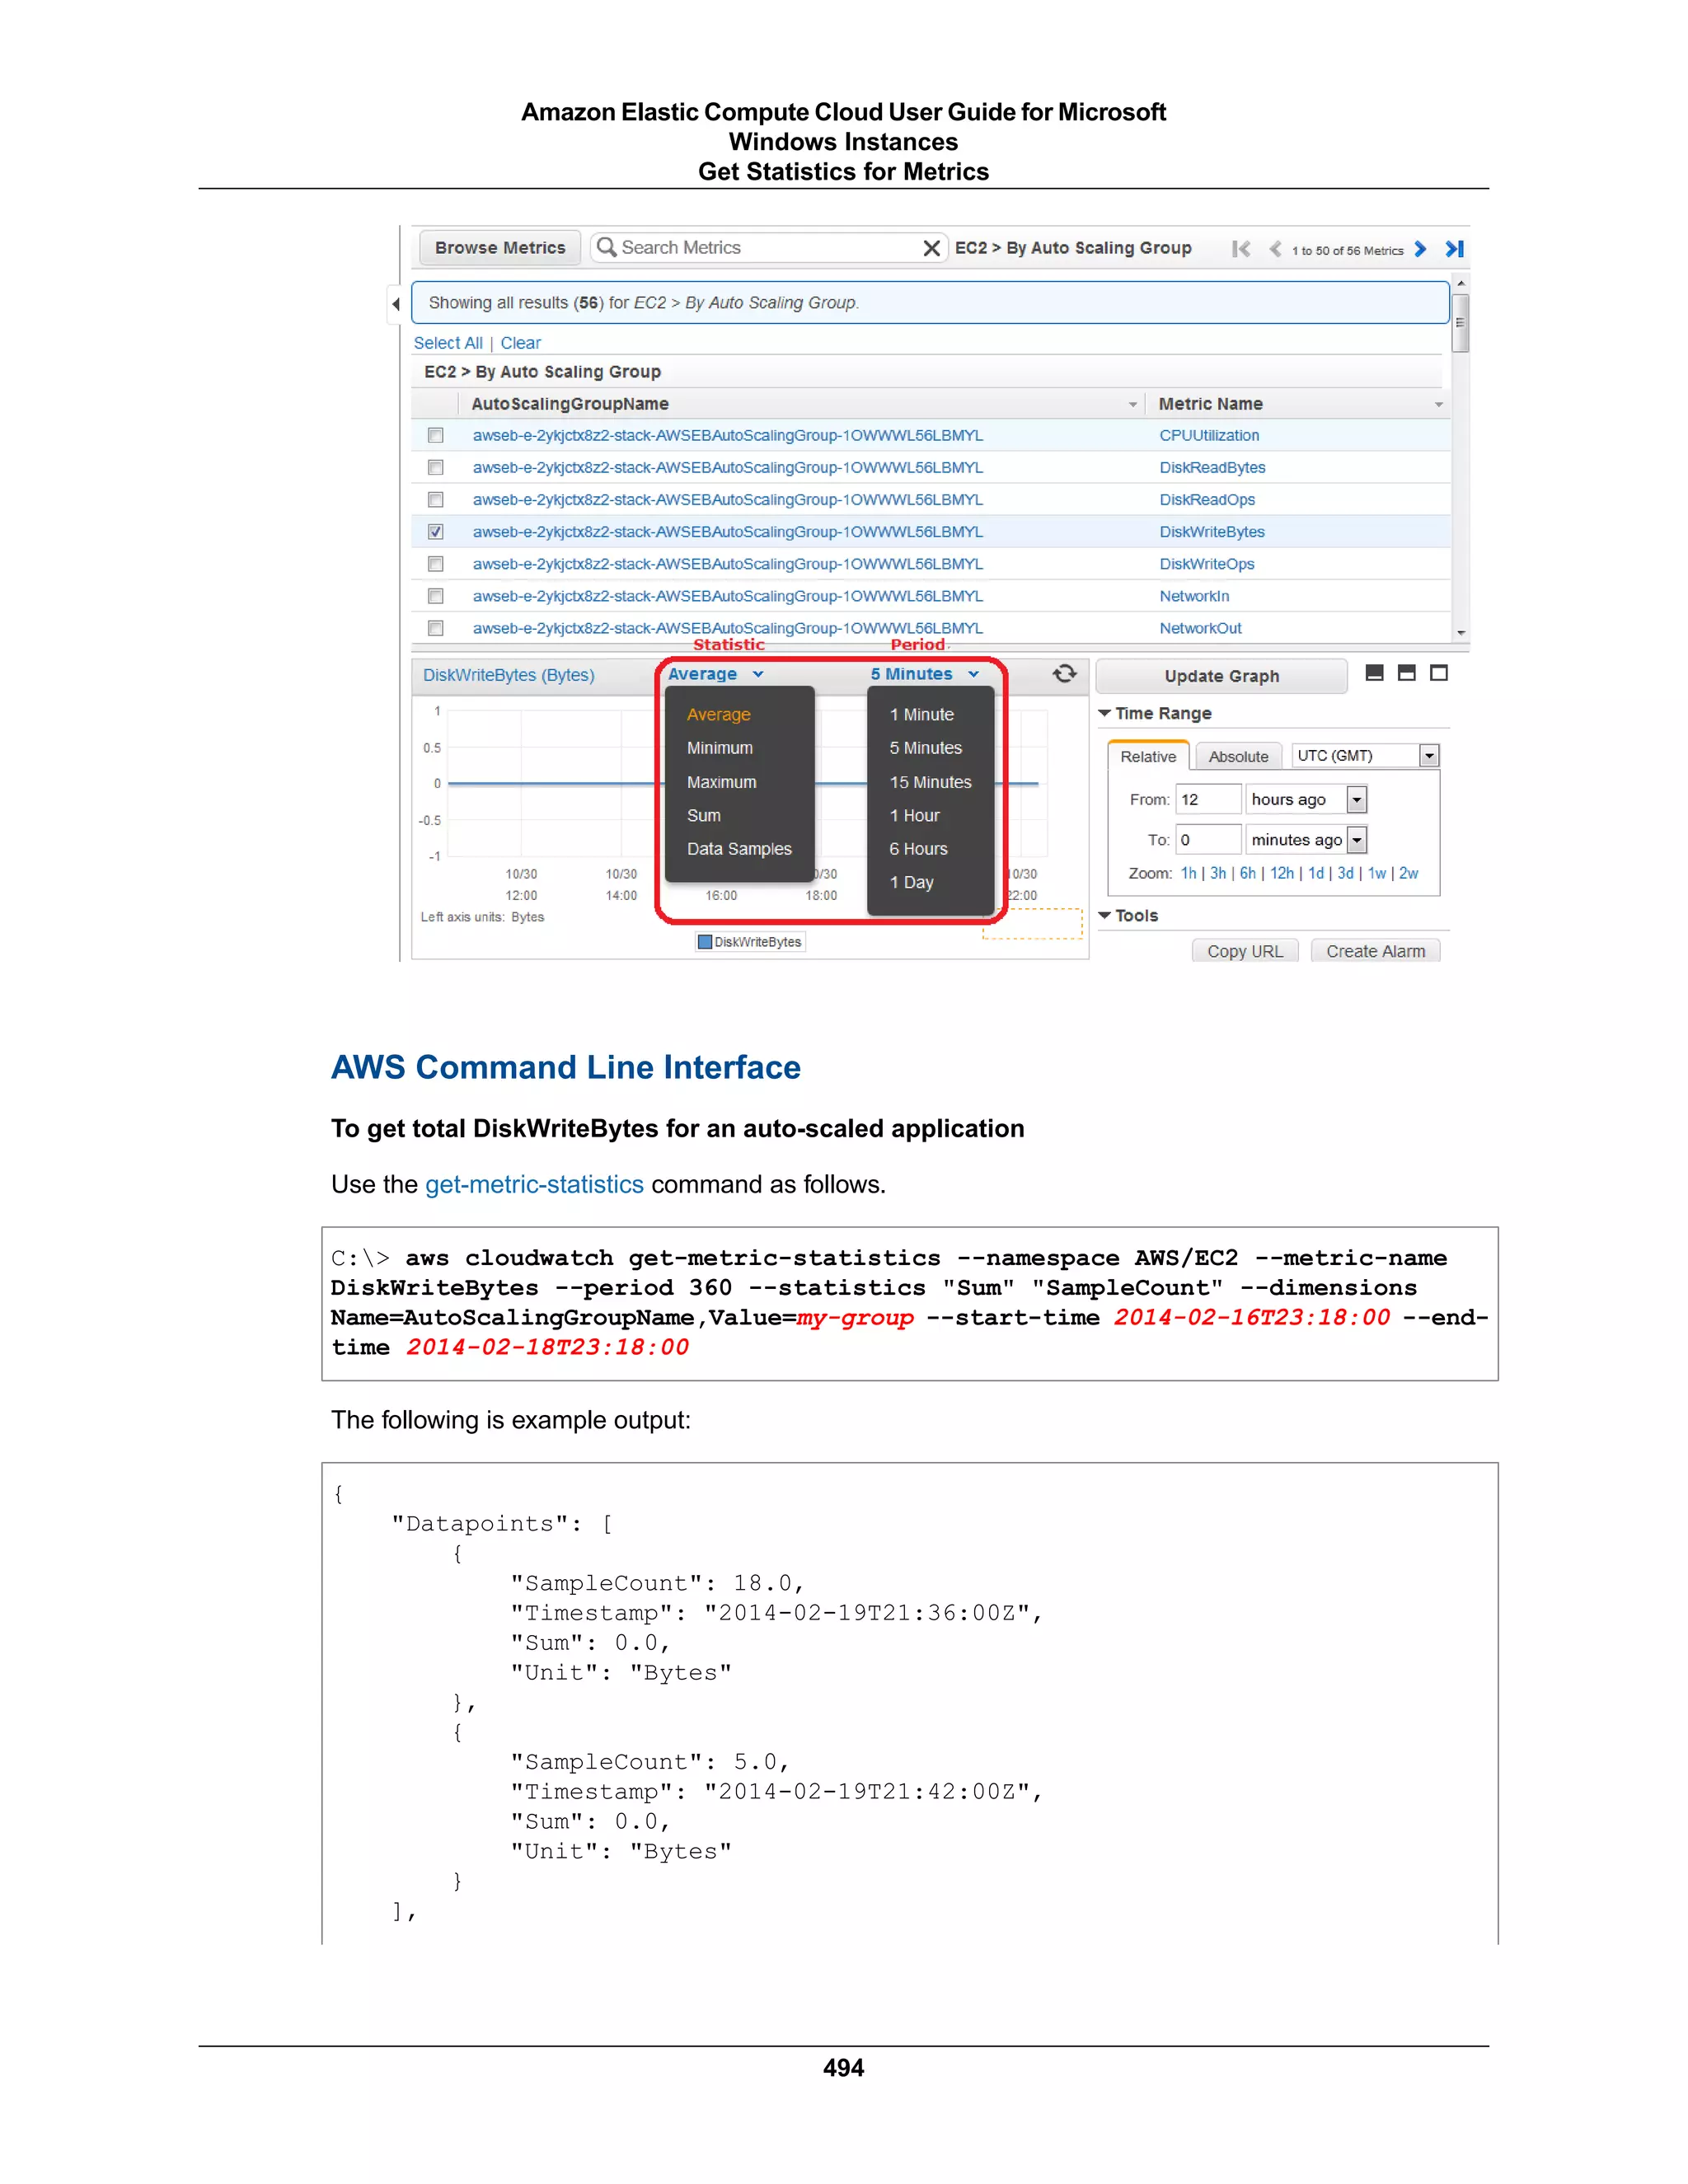The width and height of the screenshot is (1688, 2184).
Task: Switch to the Relative tab
Action: tap(1148, 756)
